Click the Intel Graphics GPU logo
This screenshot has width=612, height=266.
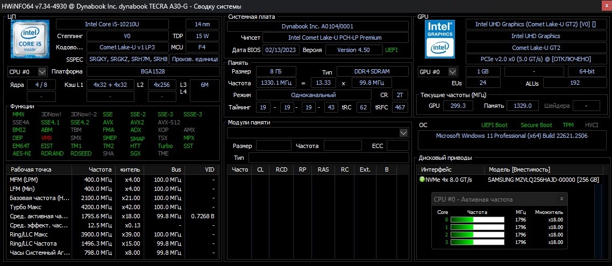point(439,39)
